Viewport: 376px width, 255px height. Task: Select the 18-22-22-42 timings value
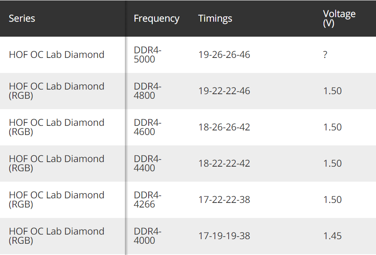click(x=224, y=163)
